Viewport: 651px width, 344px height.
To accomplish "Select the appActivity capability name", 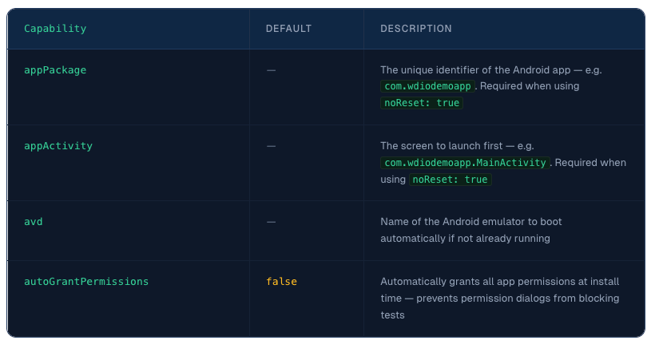I will [x=58, y=146].
